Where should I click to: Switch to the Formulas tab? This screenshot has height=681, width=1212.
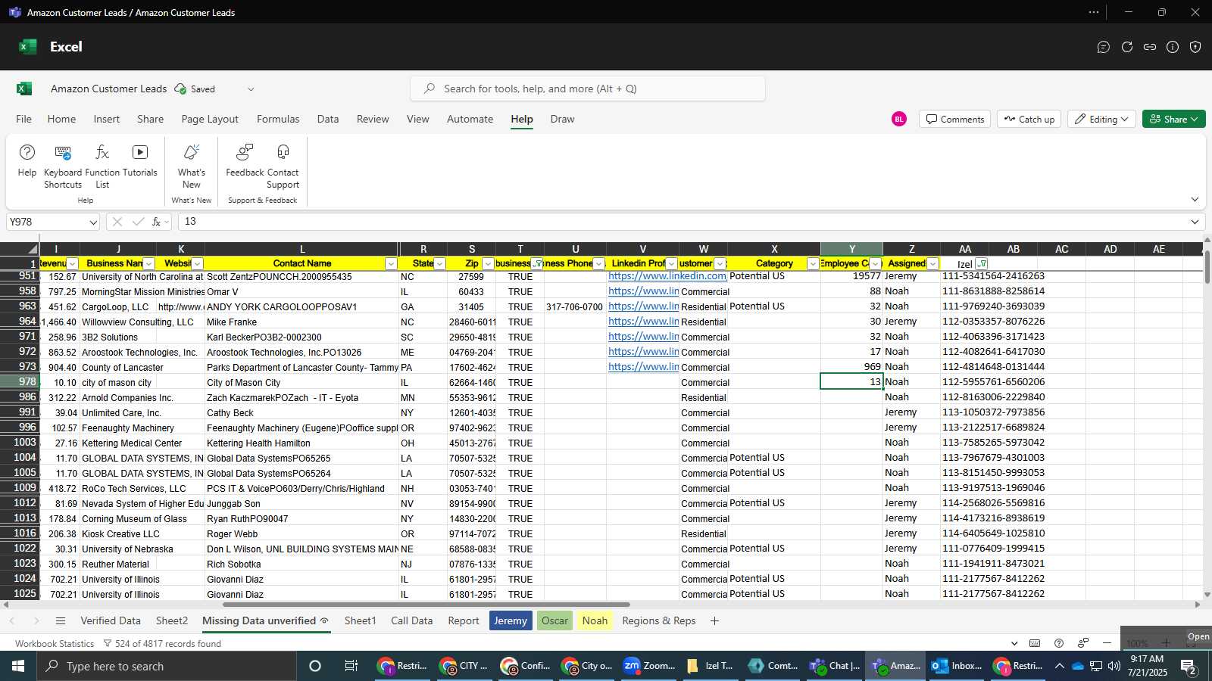pos(278,119)
